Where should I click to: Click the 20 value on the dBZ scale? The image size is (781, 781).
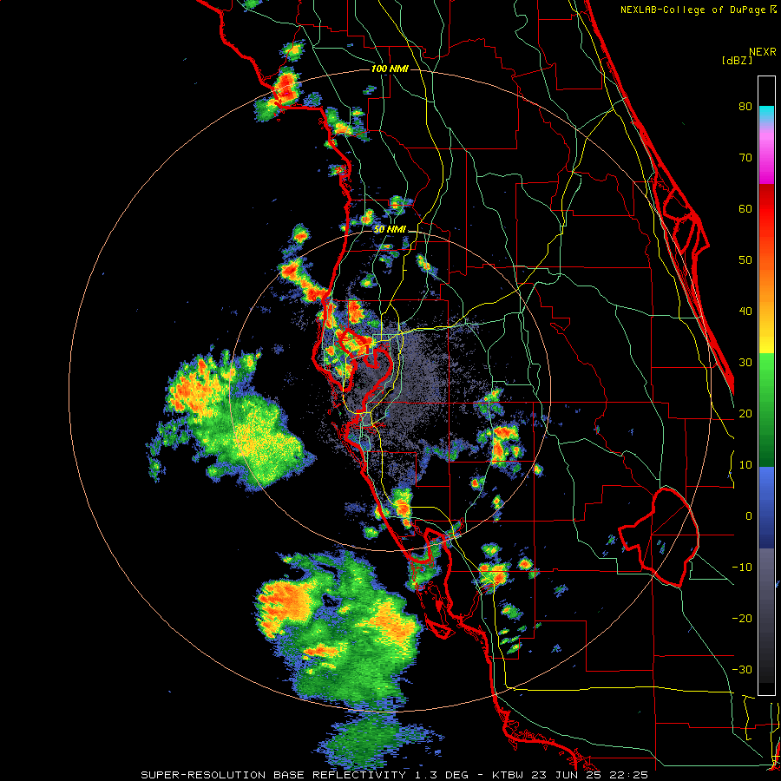click(745, 413)
